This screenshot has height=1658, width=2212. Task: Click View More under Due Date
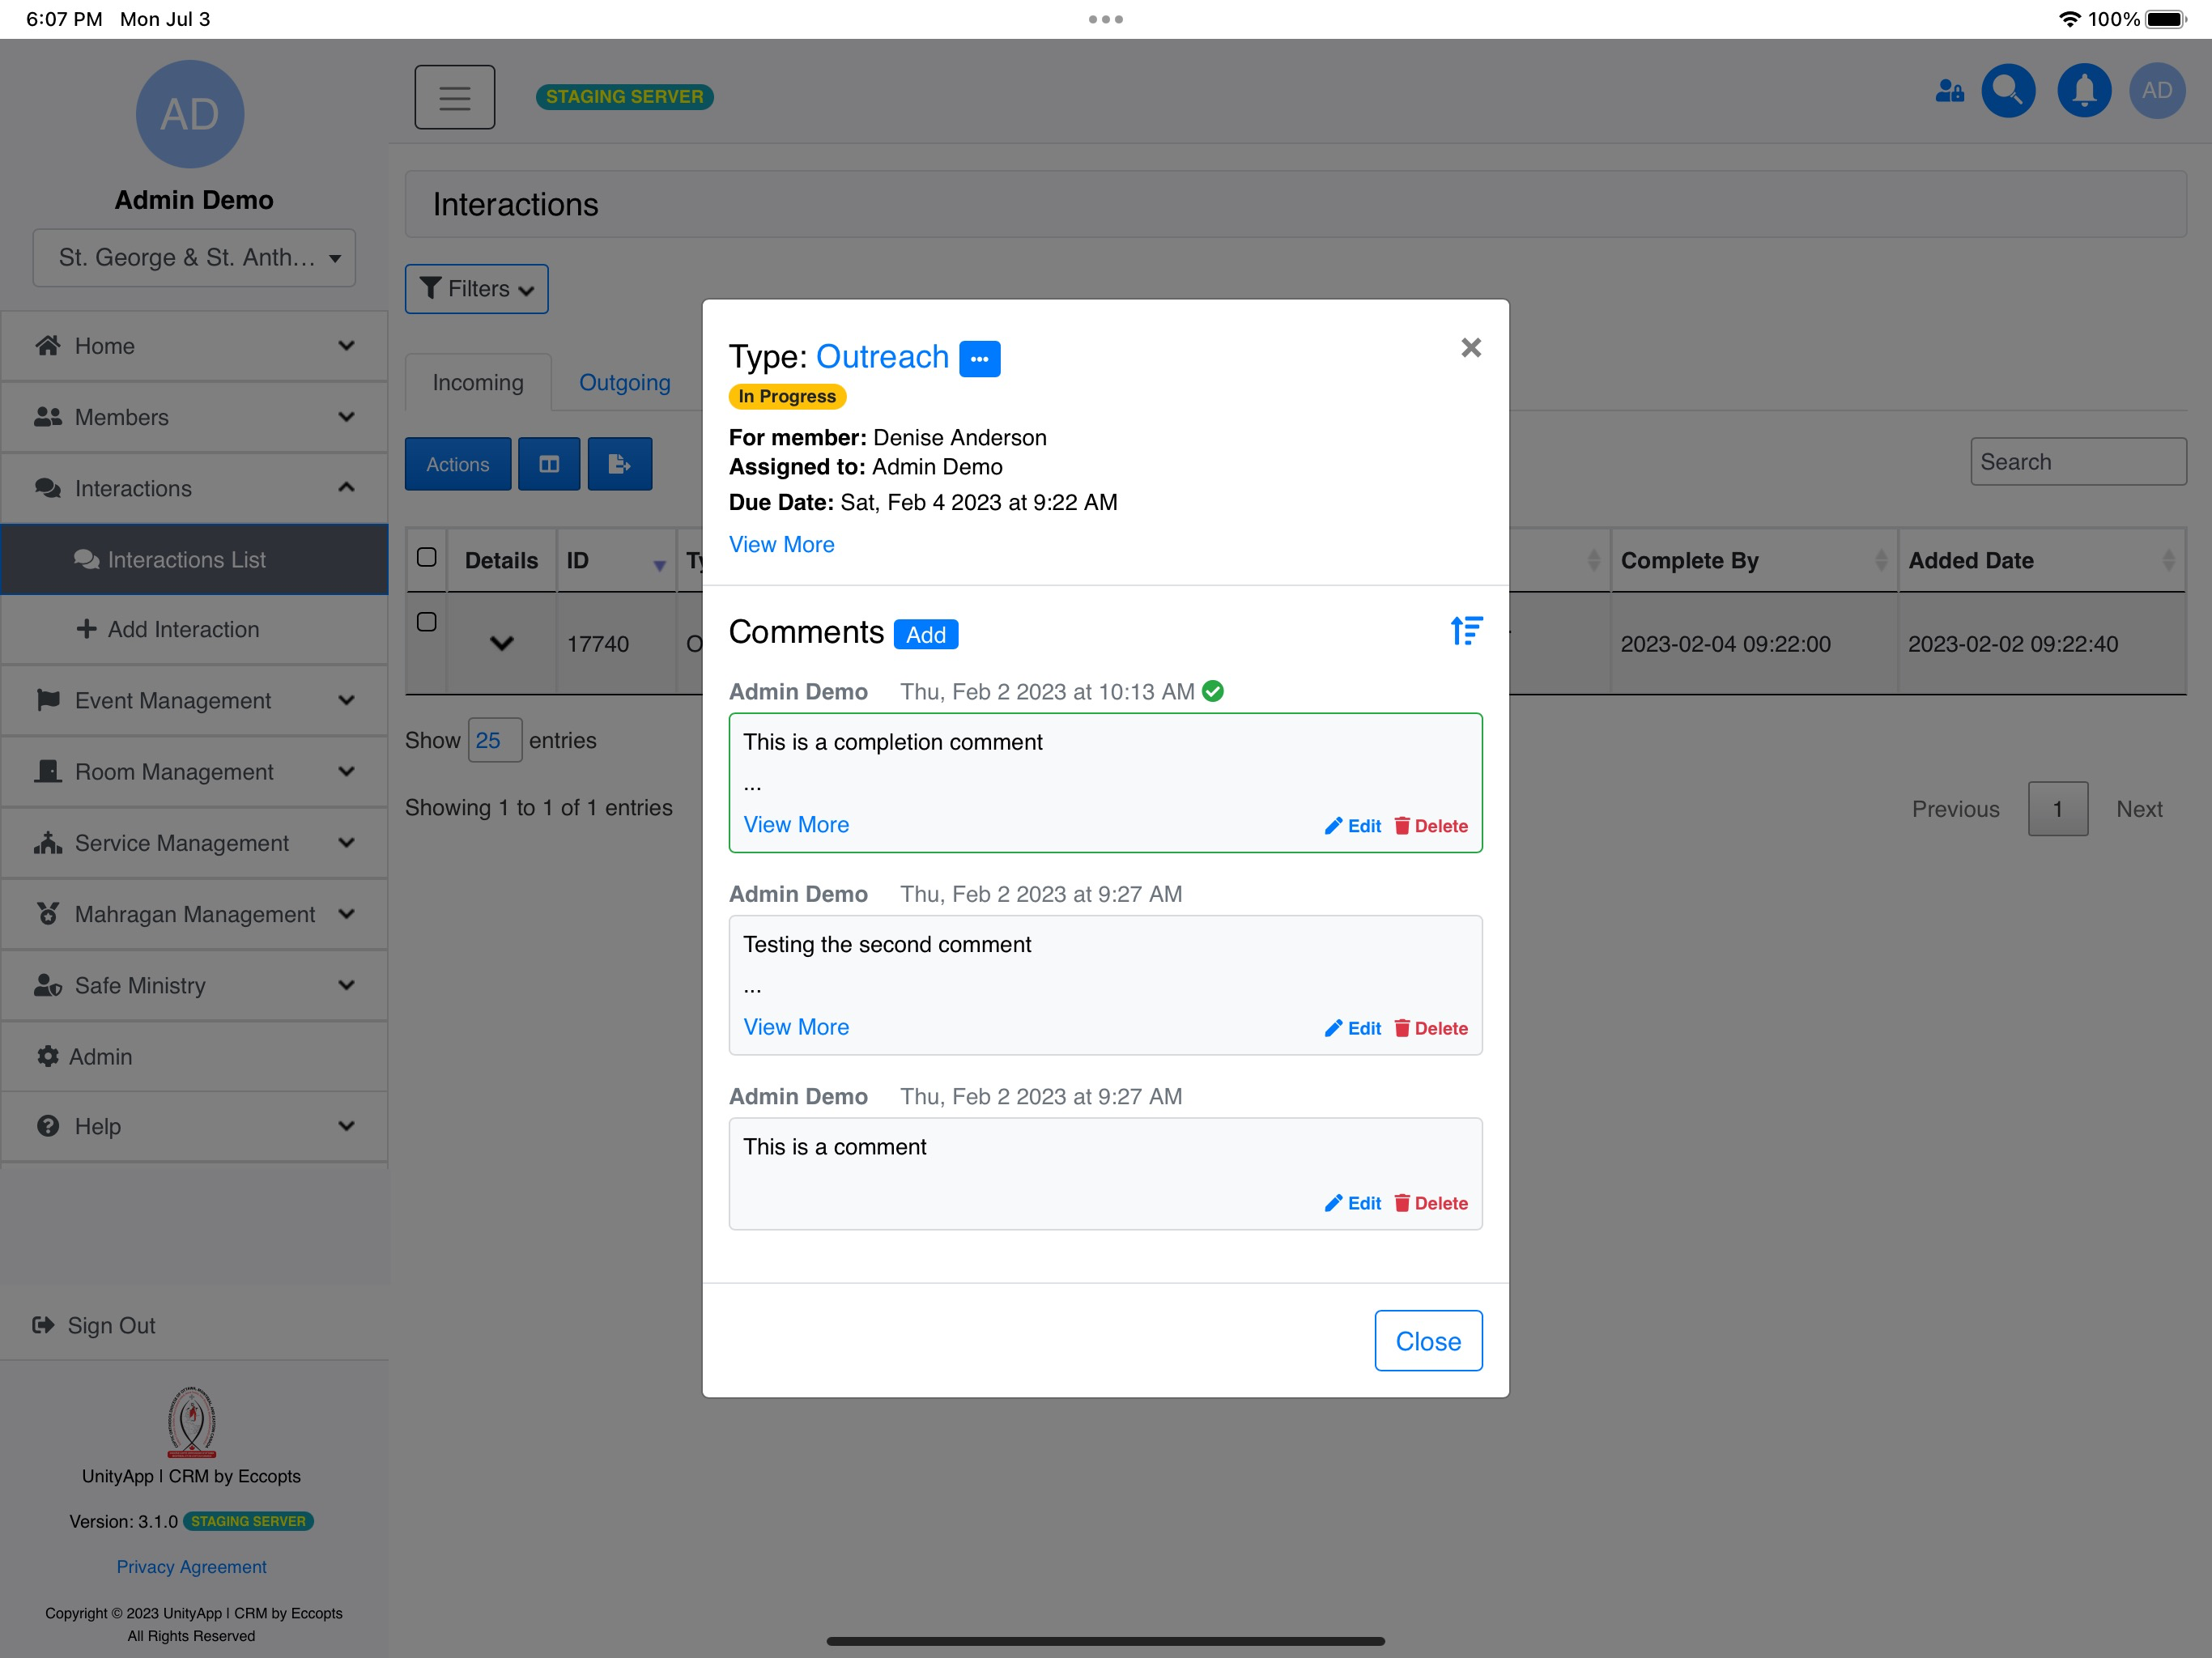pos(781,544)
